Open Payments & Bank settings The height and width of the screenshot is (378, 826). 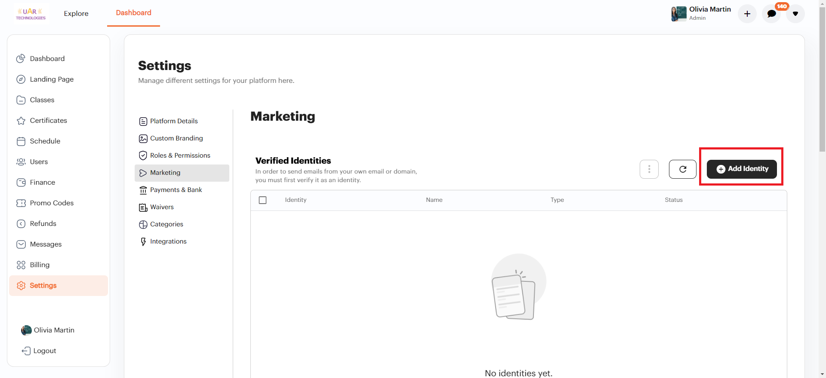pos(176,190)
